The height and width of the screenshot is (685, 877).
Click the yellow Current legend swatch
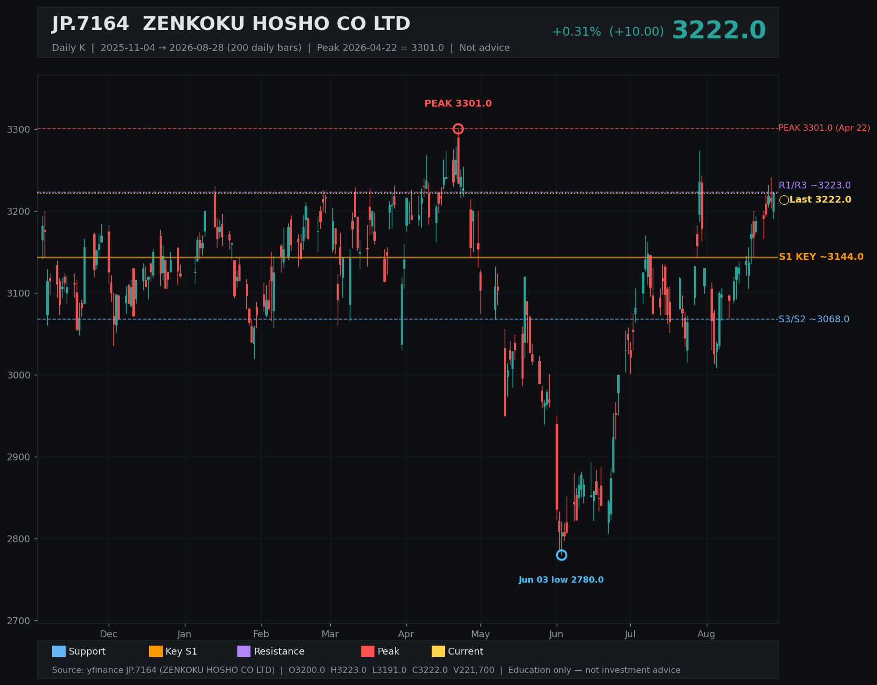[x=438, y=651]
